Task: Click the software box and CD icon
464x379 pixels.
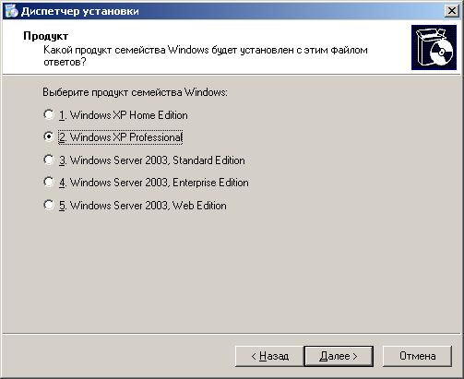Action: 434,47
